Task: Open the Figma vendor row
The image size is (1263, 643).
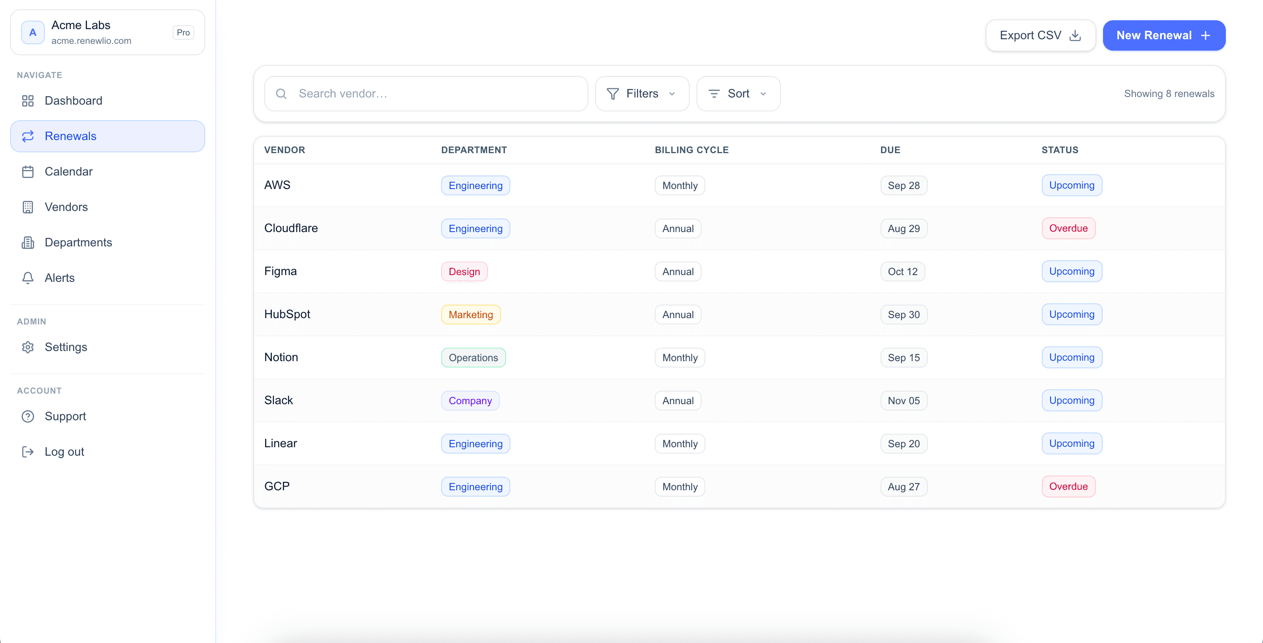Action: (x=740, y=272)
